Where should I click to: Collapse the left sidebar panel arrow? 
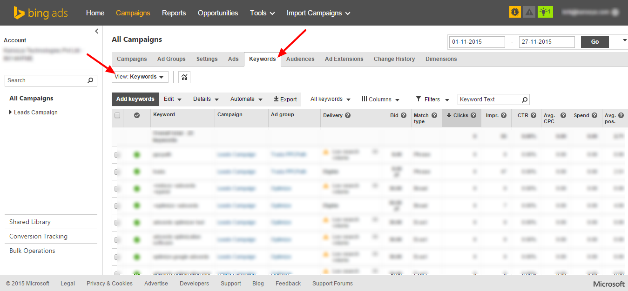point(97,31)
